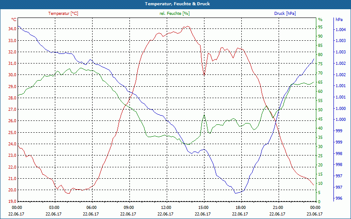Viewport: 351px width, 219px height.
Task: Click humidity axis value '65'
Action: point(320,82)
